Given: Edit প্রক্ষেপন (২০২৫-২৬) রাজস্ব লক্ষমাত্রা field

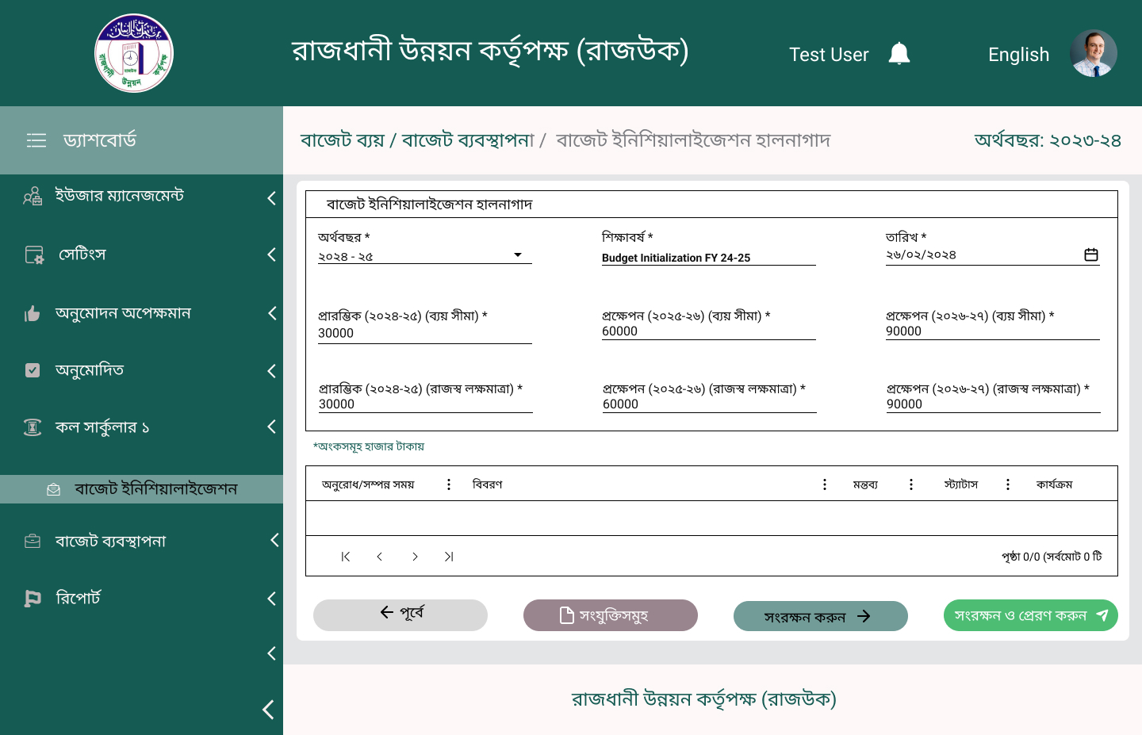Looking at the screenshot, I should click(x=709, y=404).
